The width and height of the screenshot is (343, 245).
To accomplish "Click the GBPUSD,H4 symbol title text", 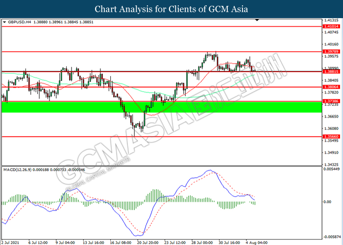I will pyautogui.click(x=20, y=22).
